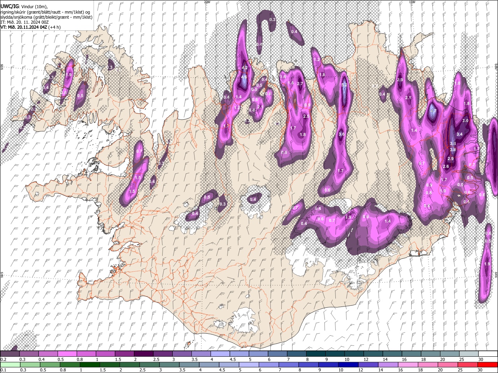The image size is (498, 373).
Task: Click the white snow swatch above 30
Action: [487, 354]
